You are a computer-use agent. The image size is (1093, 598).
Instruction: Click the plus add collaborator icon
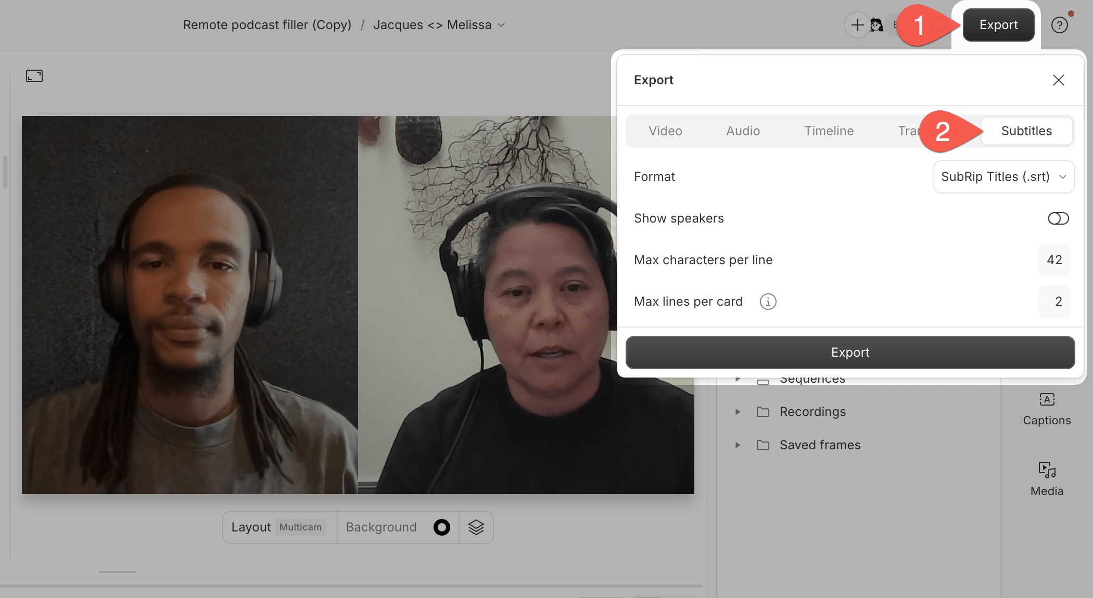[857, 25]
